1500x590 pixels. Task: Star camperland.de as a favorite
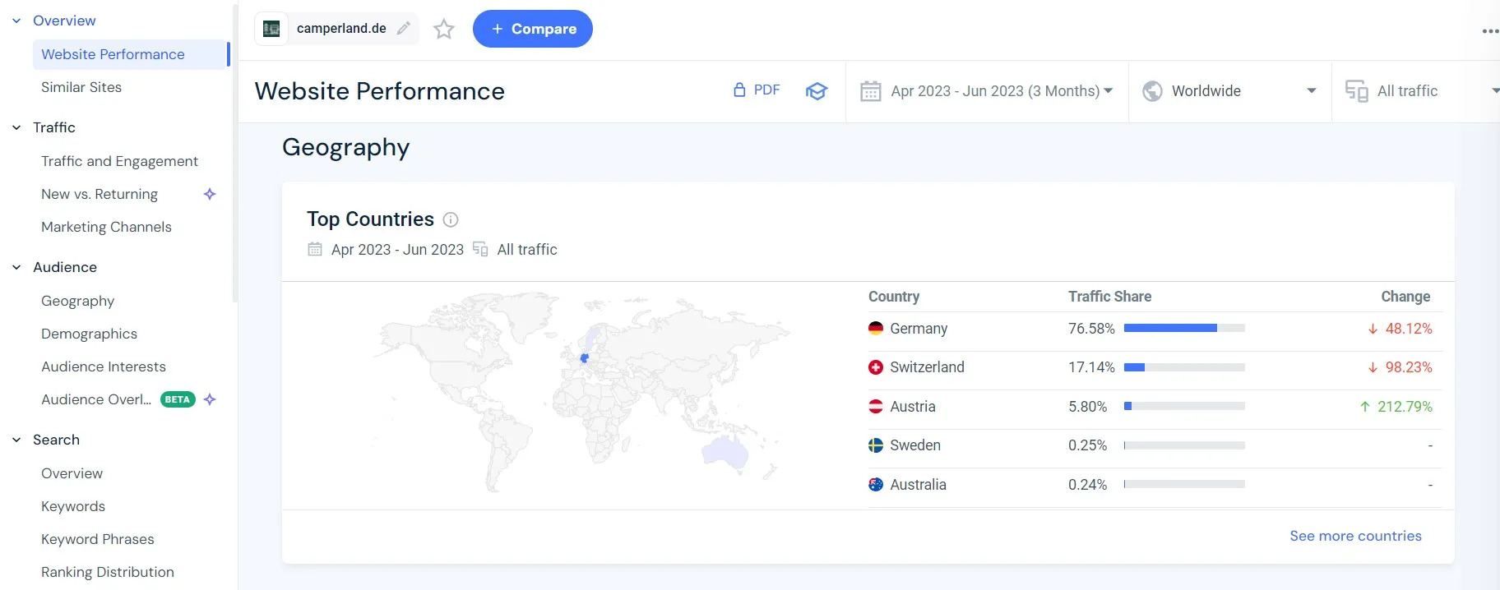tap(444, 30)
